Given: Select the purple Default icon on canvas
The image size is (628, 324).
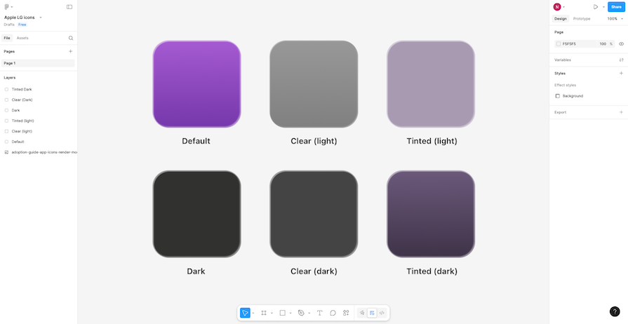Looking at the screenshot, I should 196,84.
